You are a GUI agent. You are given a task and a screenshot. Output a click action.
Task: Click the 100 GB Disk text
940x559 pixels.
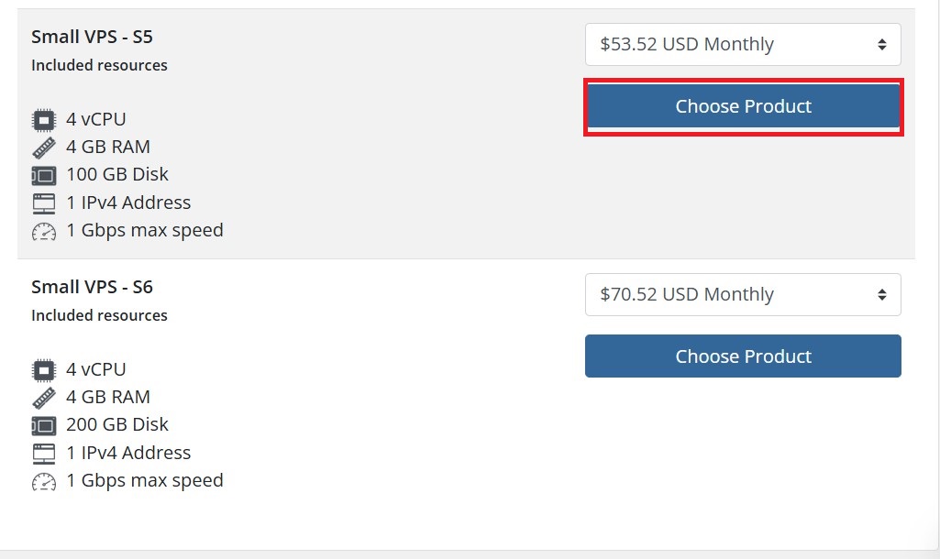(117, 174)
